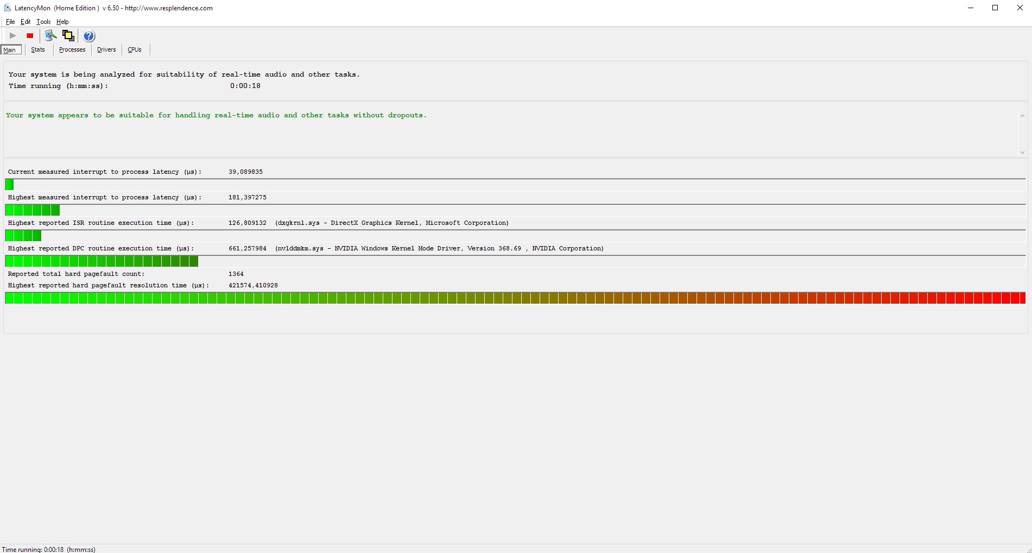
Task: Open the Tools menu
Action: click(x=43, y=22)
